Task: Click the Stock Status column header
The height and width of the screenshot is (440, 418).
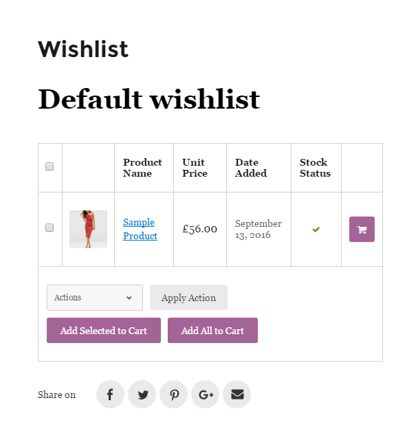Action: click(x=315, y=168)
